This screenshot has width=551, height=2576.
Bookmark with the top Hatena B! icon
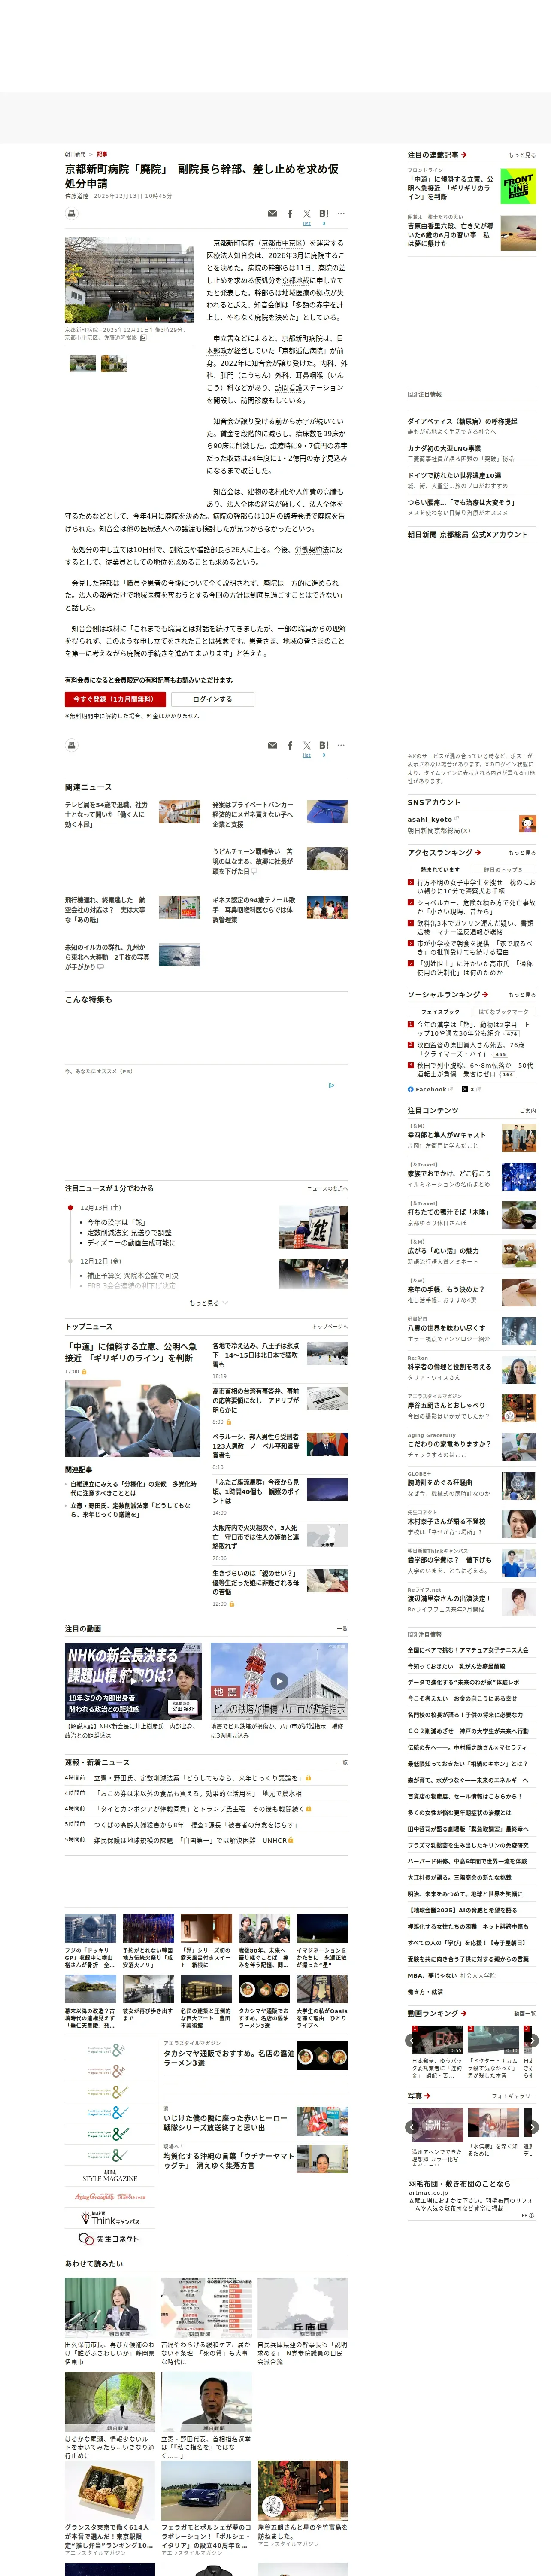[324, 213]
